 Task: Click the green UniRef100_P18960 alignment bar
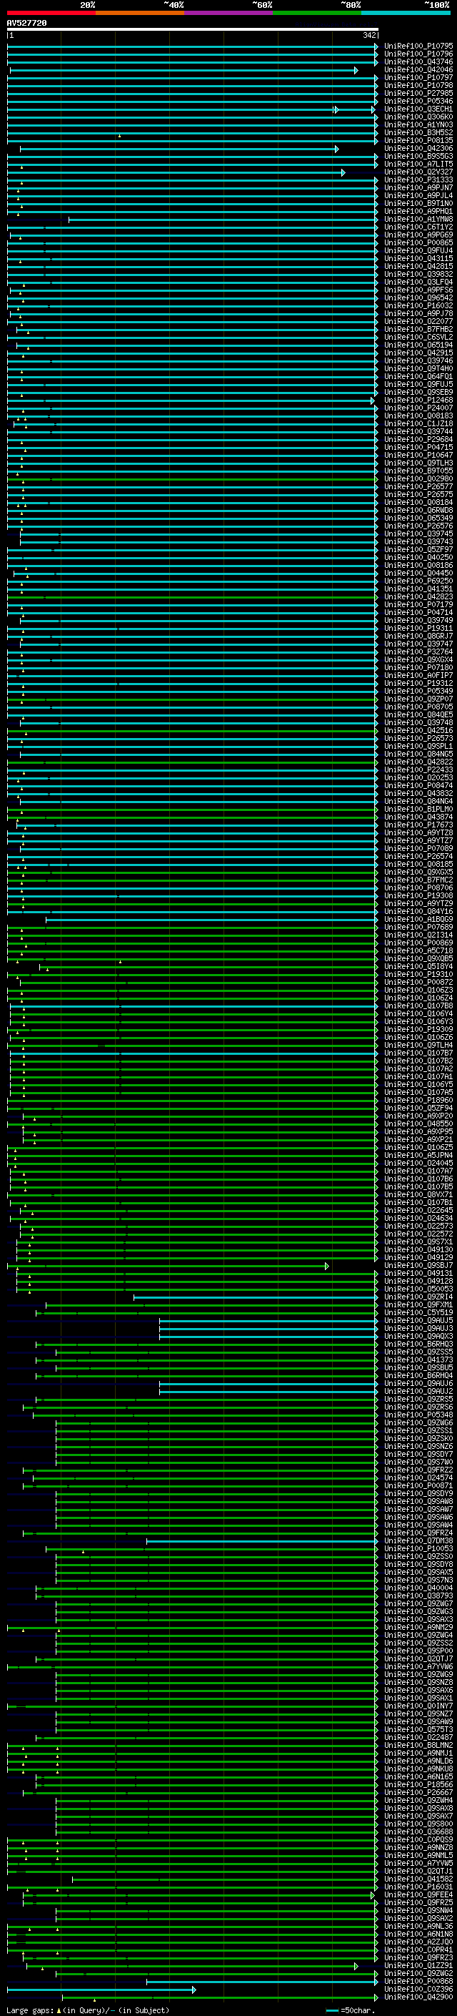coord(196,1101)
